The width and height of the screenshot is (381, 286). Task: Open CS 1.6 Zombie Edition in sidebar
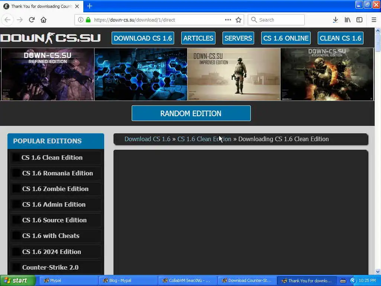pos(56,189)
